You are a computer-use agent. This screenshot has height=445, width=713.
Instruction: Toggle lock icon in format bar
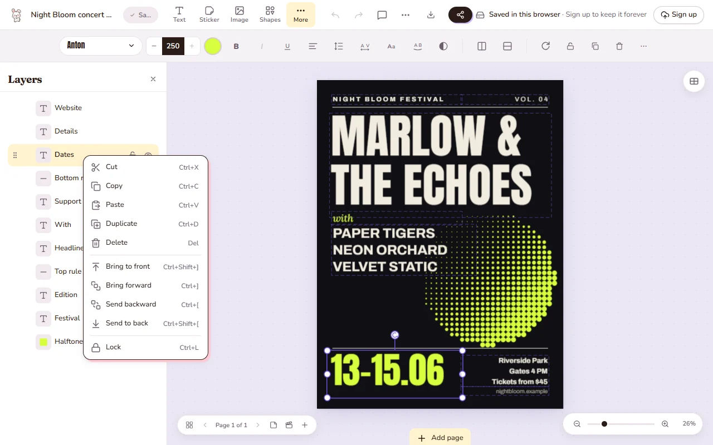pos(570,46)
